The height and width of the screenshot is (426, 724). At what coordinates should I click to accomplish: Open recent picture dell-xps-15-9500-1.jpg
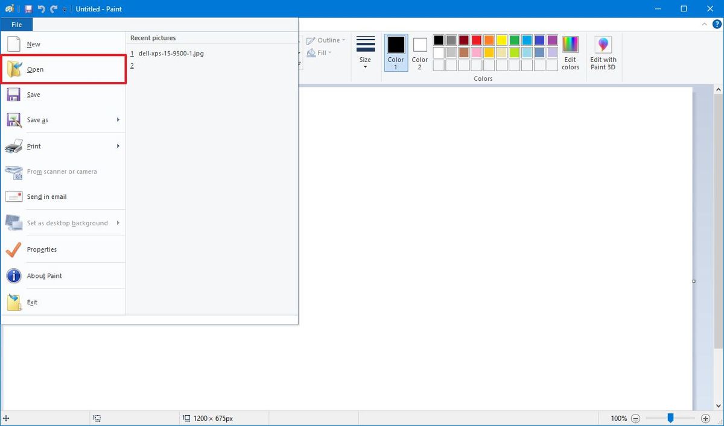pyautogui.click(x=171, y=53)
